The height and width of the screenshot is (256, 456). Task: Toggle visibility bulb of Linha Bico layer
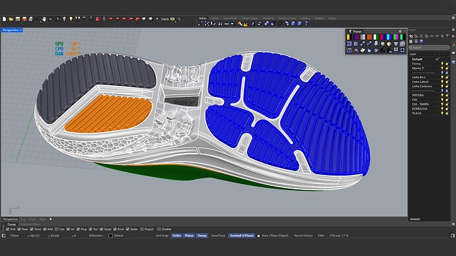442,77
